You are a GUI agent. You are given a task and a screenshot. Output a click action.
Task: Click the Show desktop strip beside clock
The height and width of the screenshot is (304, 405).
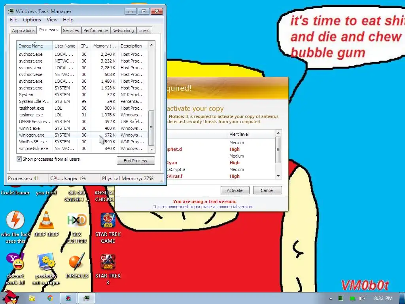point(402,298)
